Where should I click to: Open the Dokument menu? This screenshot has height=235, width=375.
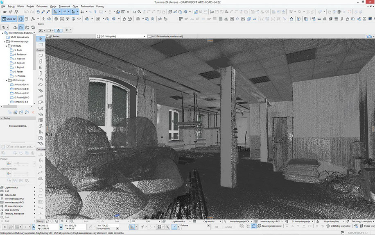click(42, 7)
